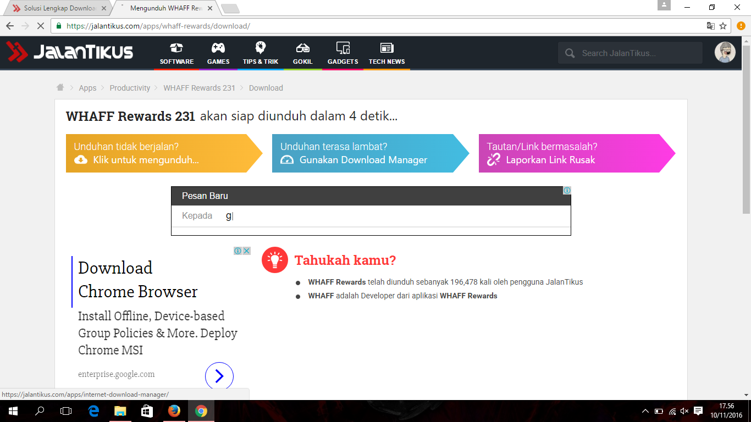The width and height of the screenshot is (751, 422).
Task: Click the search magnifier icon
Action: point(570,53)
